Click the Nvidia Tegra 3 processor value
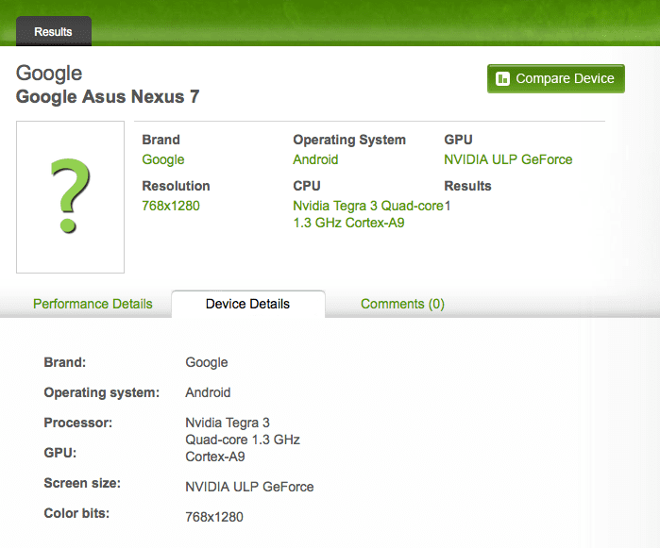Image resolution: width=660 pixels, height=548 pixels. [x=243, y=440]
